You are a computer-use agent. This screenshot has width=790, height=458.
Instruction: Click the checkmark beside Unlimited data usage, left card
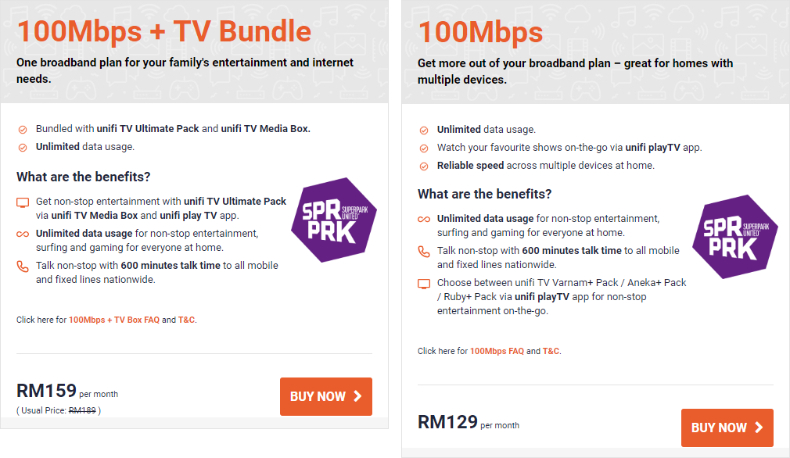pos(22,146)
